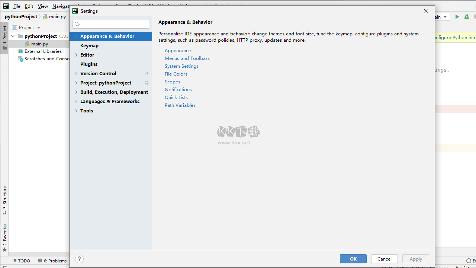
Task: Click the help question mark icon
Action: 79,259
